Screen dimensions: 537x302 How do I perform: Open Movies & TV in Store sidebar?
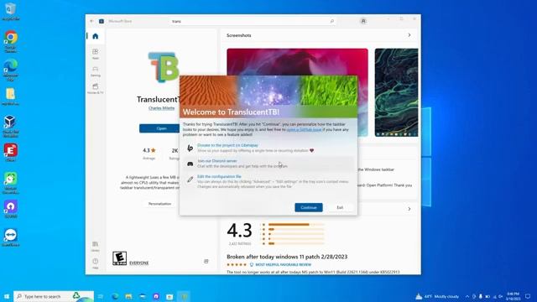[x=95, y=88]
